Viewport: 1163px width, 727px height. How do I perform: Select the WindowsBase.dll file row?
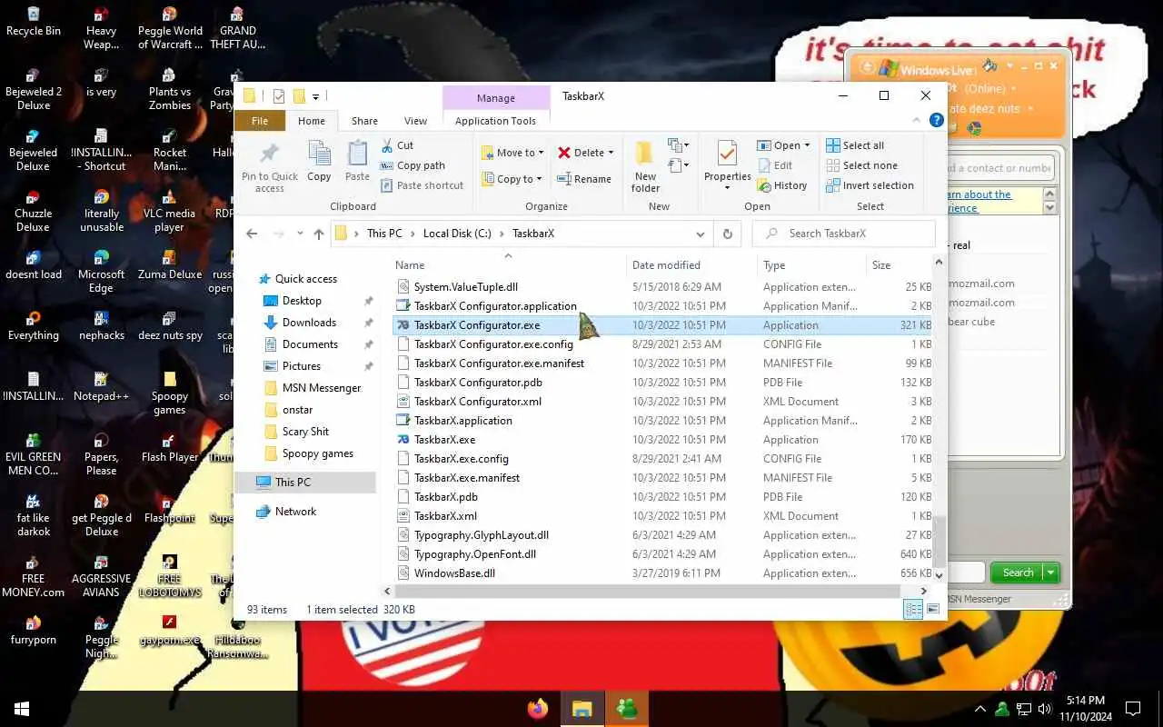coord(664,573)
